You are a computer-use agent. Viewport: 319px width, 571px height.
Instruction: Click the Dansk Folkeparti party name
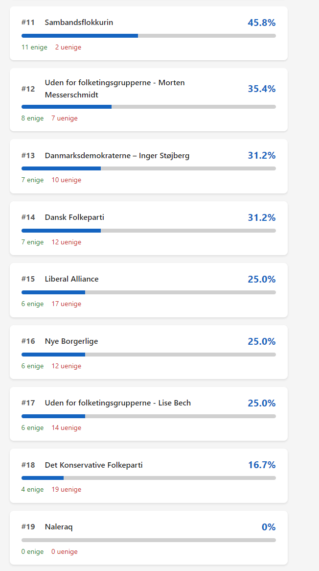pyautogui.click(x=74, y=217)
